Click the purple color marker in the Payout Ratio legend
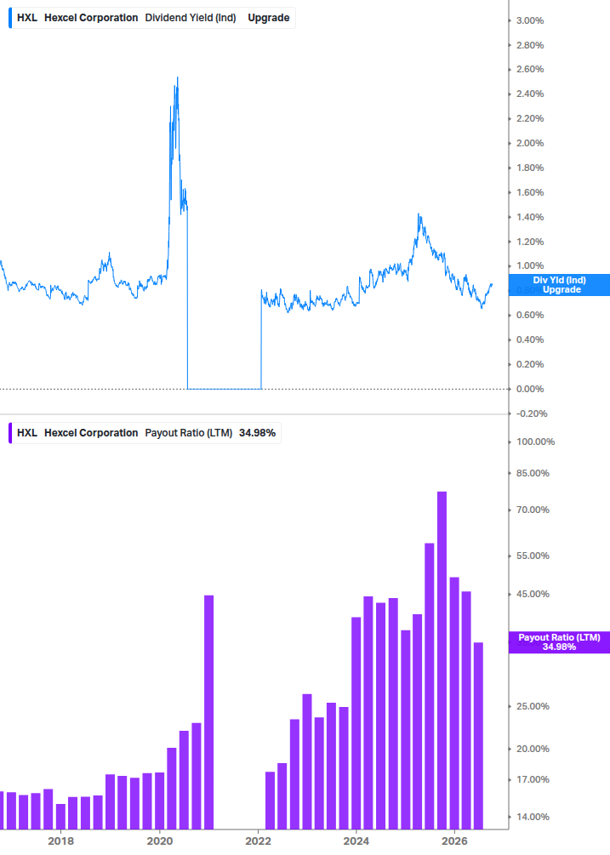This screenshot has width=610, height=855. pos(10,433)
